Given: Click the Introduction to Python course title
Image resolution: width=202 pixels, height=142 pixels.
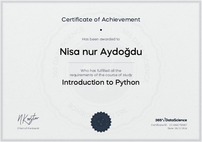Looking at the screenshot, I should coord(101,82).
